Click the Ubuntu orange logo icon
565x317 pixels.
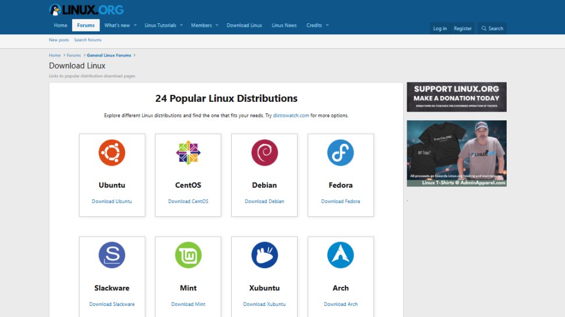[112, 152]
